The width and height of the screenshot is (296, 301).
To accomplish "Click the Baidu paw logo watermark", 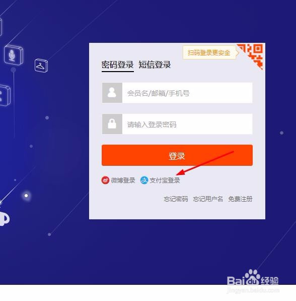I will pyautogui.click(x=252, y=278).
